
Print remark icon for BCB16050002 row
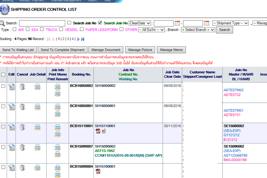pos(57,93)
